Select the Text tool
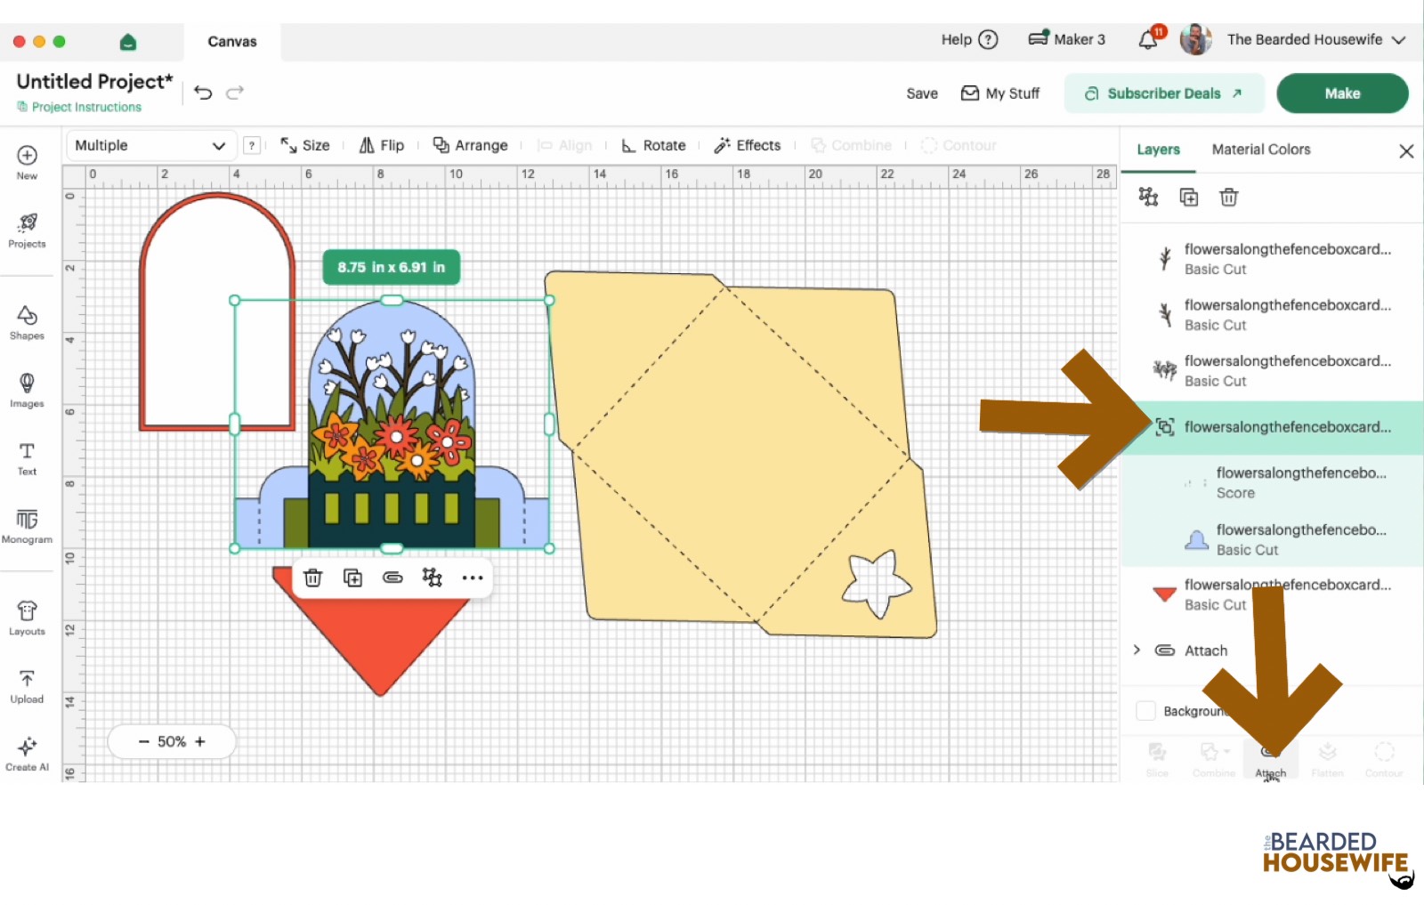 click(27, 457)
